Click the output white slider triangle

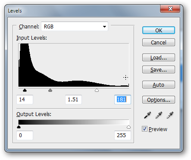pos(128,127)
